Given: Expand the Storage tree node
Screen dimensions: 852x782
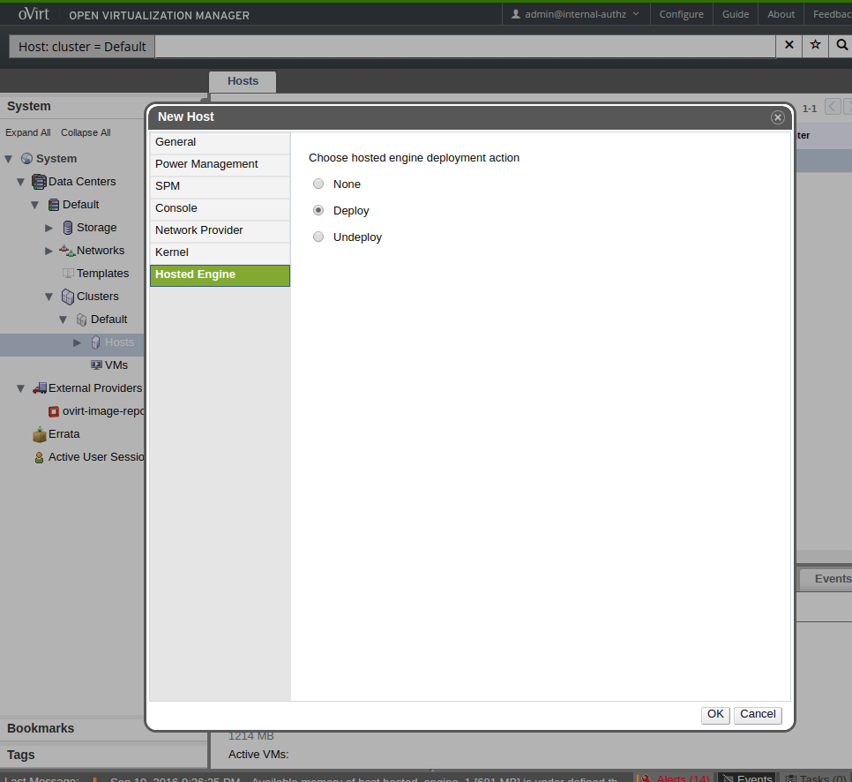Looking at the screenshot, I should (x=49, y=228).
